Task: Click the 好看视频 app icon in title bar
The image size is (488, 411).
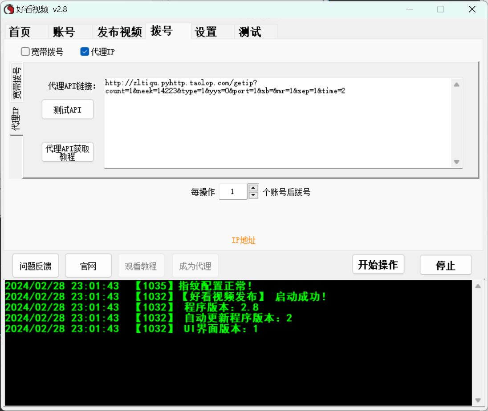Action: pyautogui.click(x=9, y=9)
